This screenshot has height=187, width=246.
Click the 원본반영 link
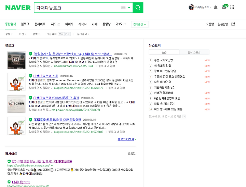tap(223, 24)
